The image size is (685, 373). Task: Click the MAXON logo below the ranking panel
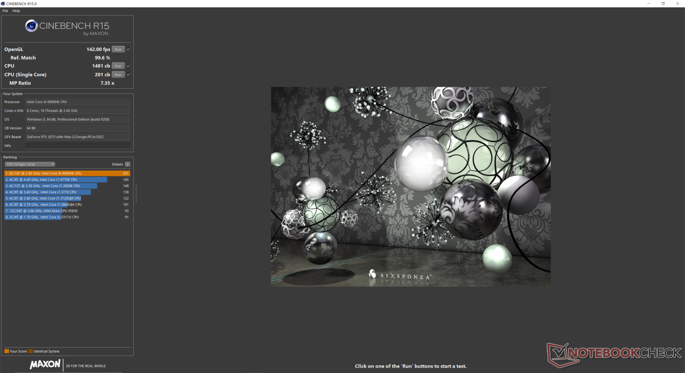[x=45, y=364]
